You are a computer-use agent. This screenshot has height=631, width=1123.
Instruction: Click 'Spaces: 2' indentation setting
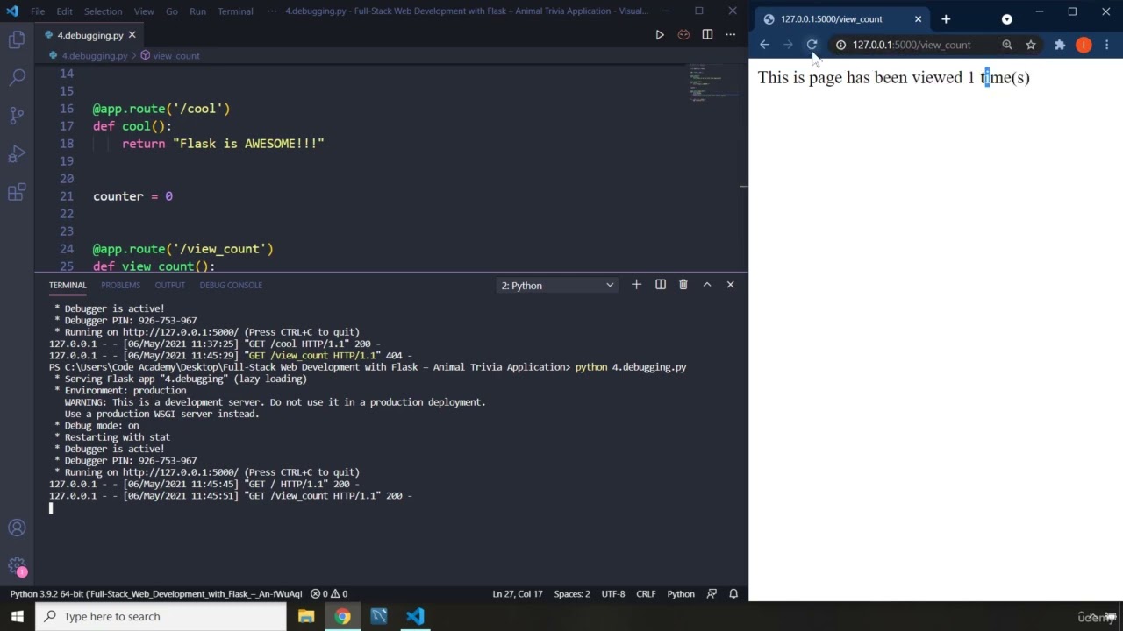point(572,593)
